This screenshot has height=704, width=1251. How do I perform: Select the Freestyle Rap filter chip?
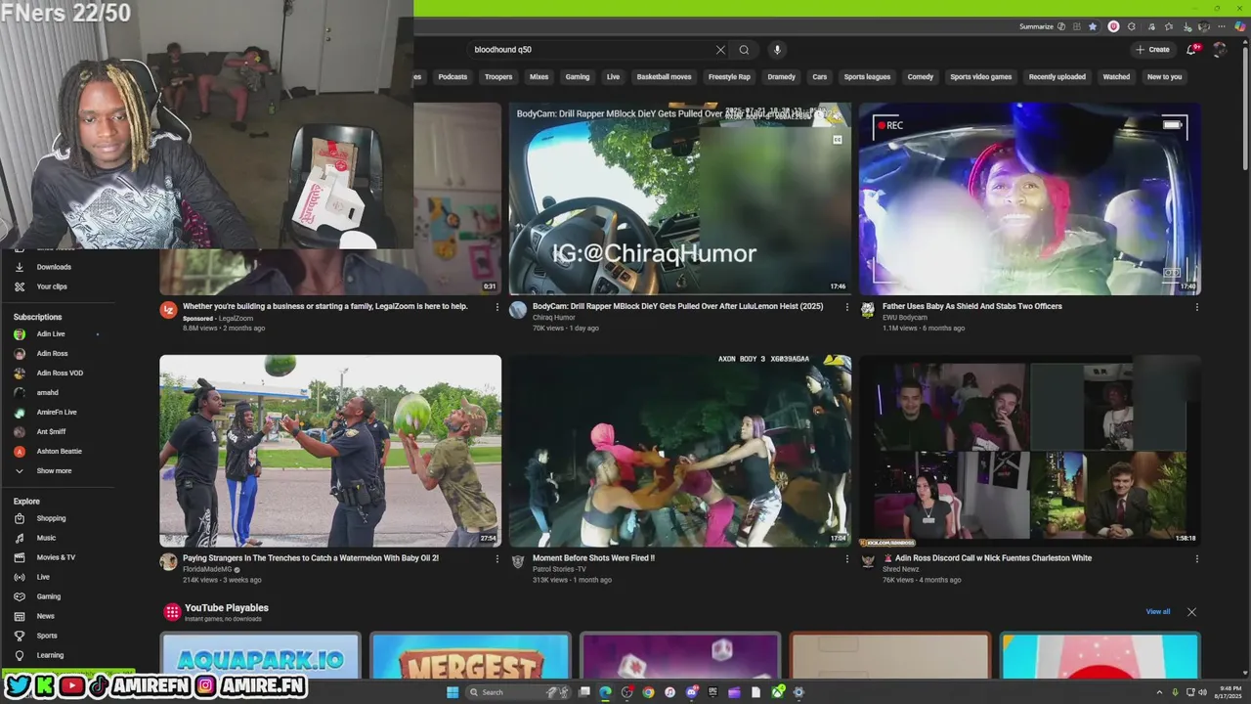click(729, 76)
